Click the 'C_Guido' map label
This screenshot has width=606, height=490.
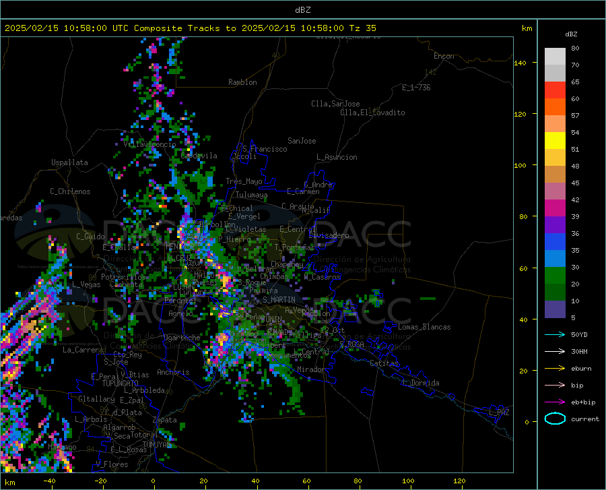(90, 237)
